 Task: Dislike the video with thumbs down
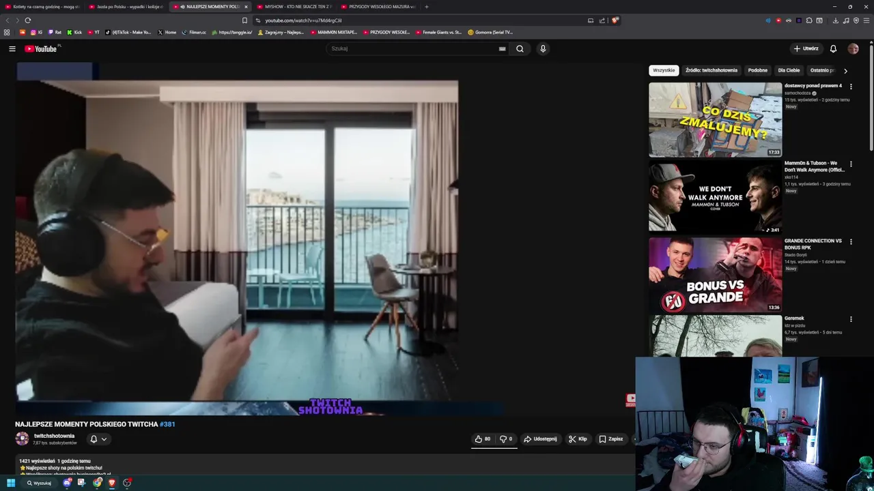(506, 439)
